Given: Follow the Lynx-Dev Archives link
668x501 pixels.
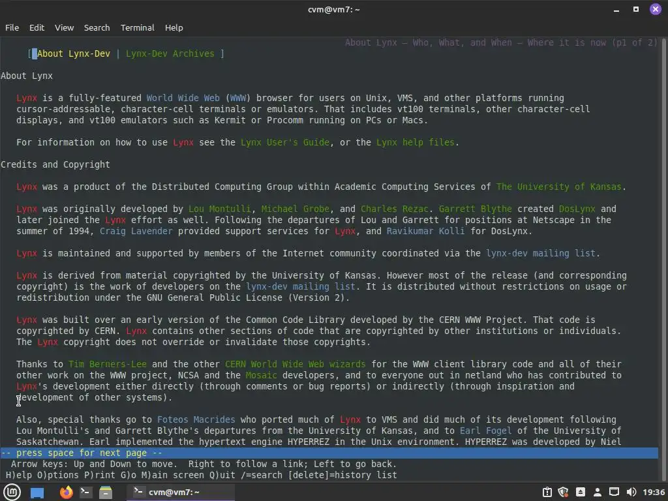Looking at the screenshot, I should click(x=170, y=53).
